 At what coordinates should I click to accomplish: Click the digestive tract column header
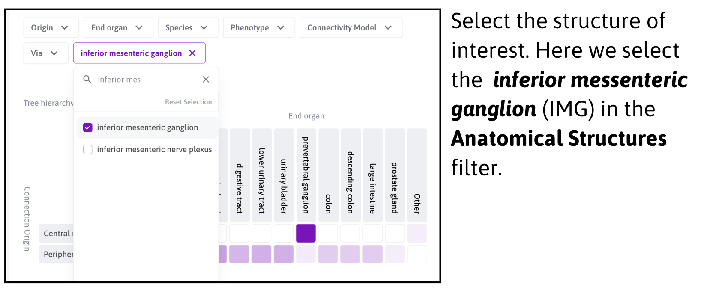[240, 175]
